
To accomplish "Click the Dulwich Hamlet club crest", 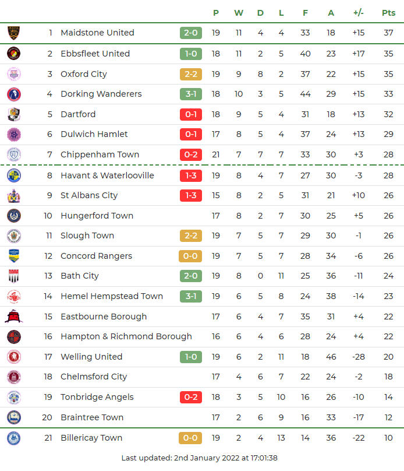I will pos(13,134).
